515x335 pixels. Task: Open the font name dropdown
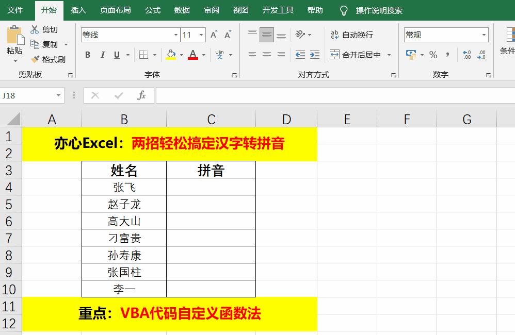coord(175,35)
